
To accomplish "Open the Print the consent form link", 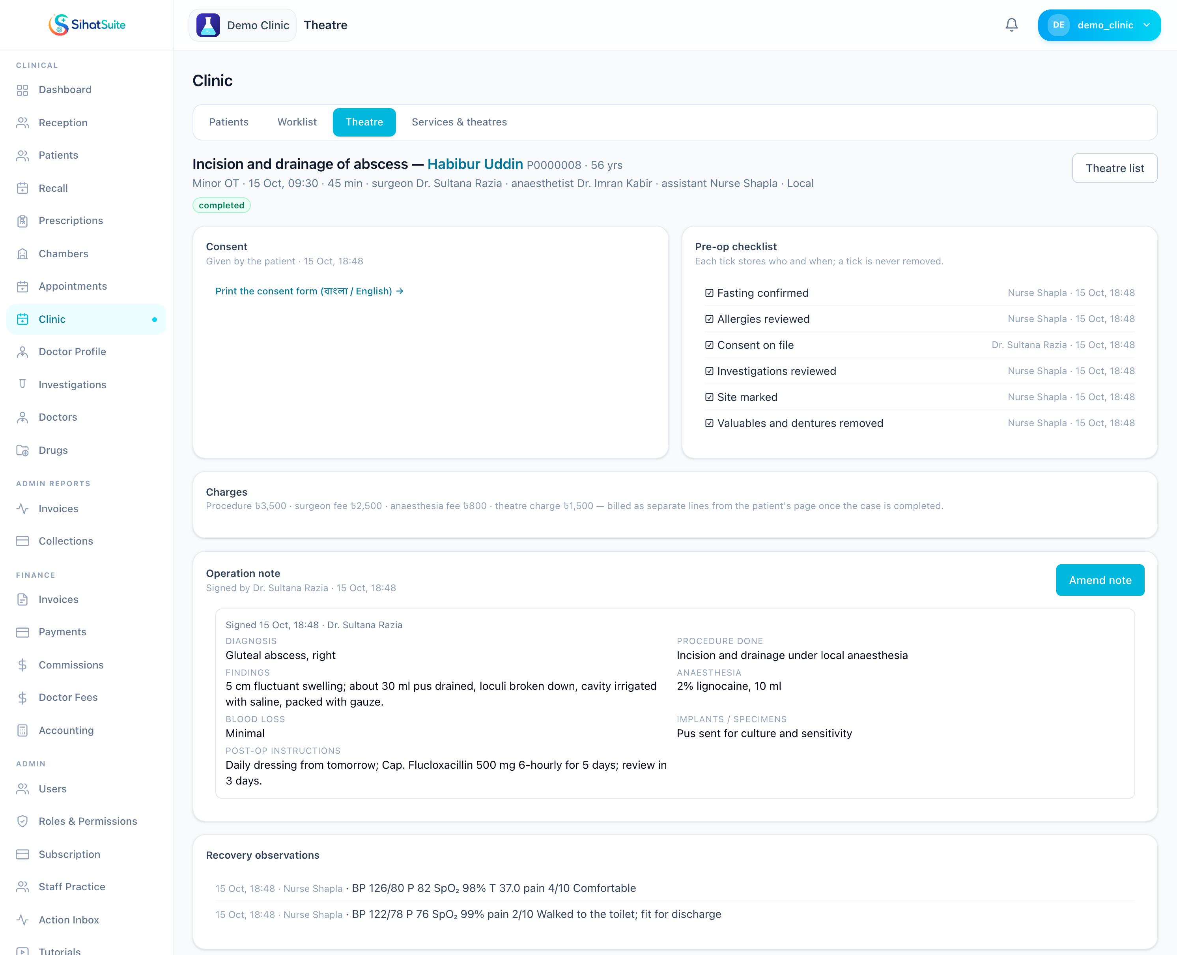I will [309, 291].
